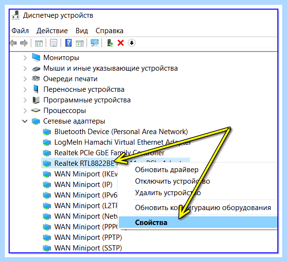The image size is (287, 262).
Task: Click the Device Manager title bar icon
Action: (16, 15)
